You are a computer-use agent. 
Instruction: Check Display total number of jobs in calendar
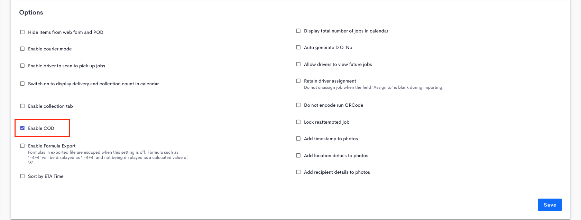(x=298, y=31)
